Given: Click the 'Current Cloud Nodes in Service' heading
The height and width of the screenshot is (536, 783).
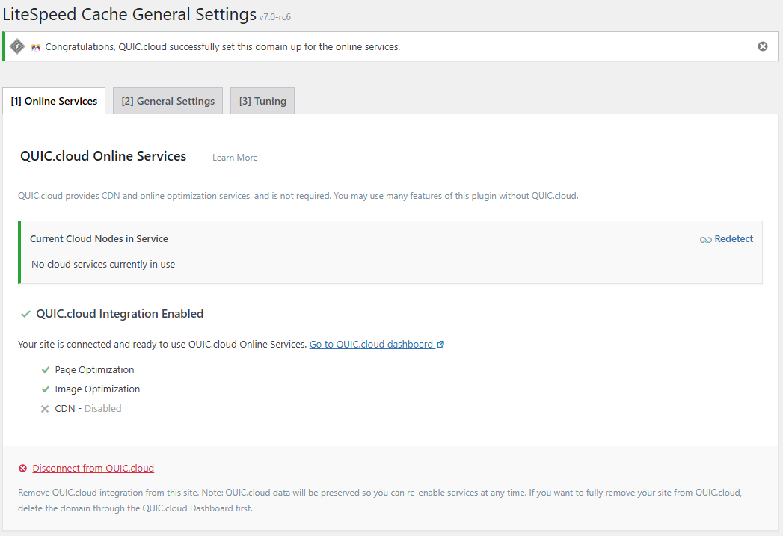Looking at the screenshot, I should click(99, 239).
